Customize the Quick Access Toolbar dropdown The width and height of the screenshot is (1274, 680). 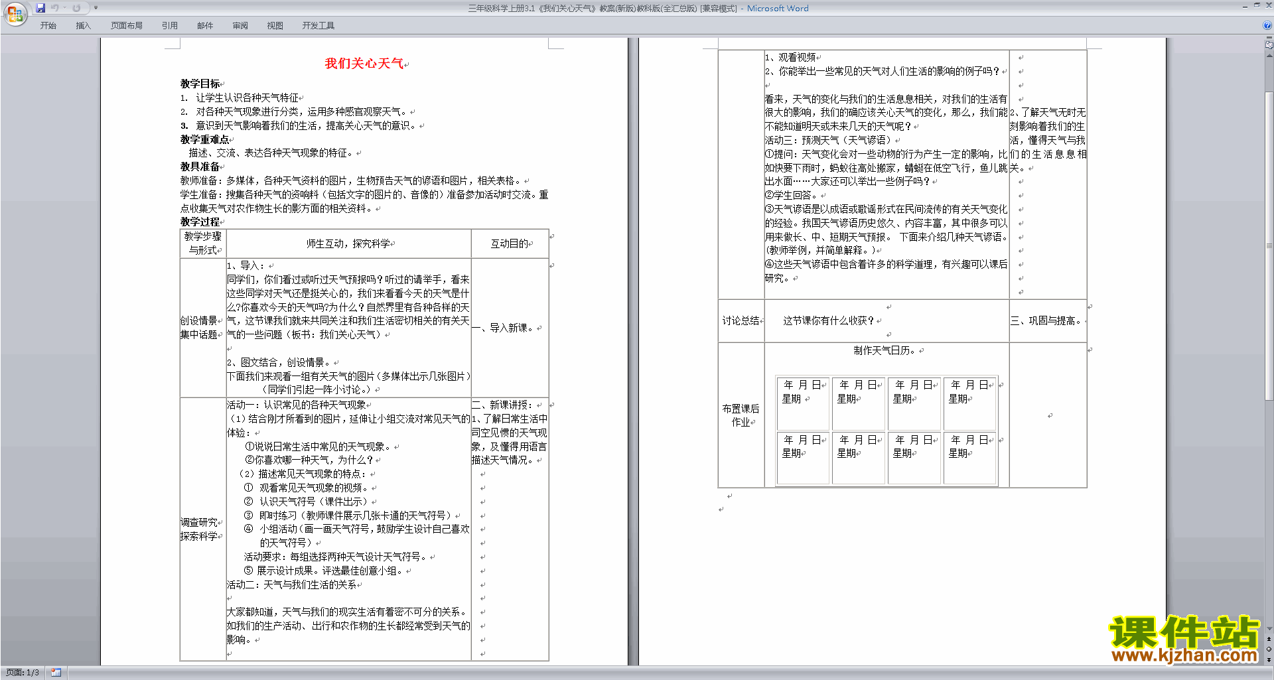[96, 8]
